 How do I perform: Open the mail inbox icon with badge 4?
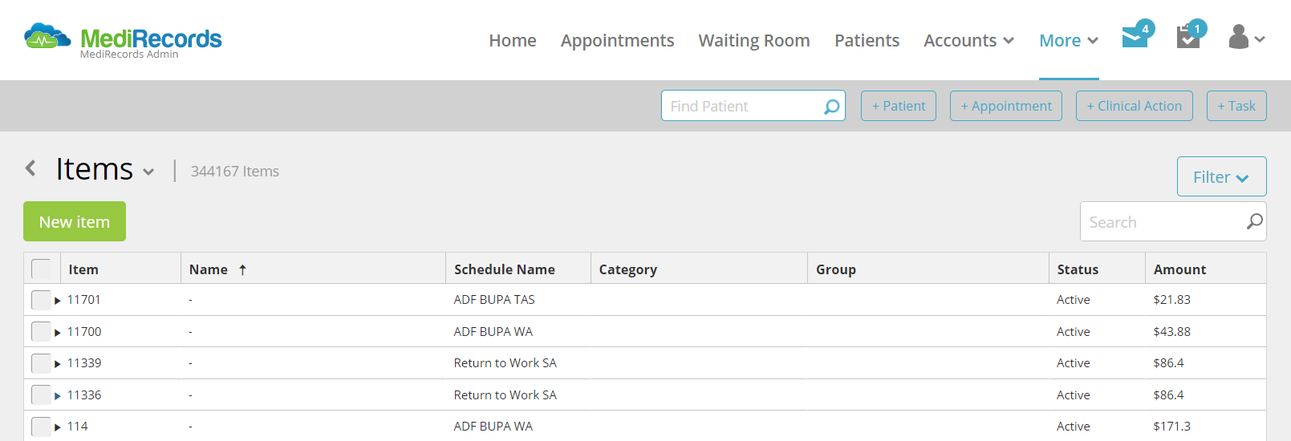[x=1136, y=35]
